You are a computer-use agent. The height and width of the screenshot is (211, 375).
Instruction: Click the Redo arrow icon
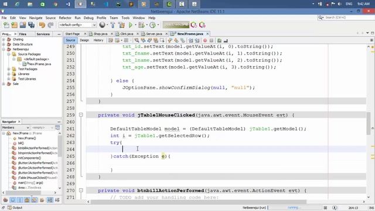click(x=50, y=25)
